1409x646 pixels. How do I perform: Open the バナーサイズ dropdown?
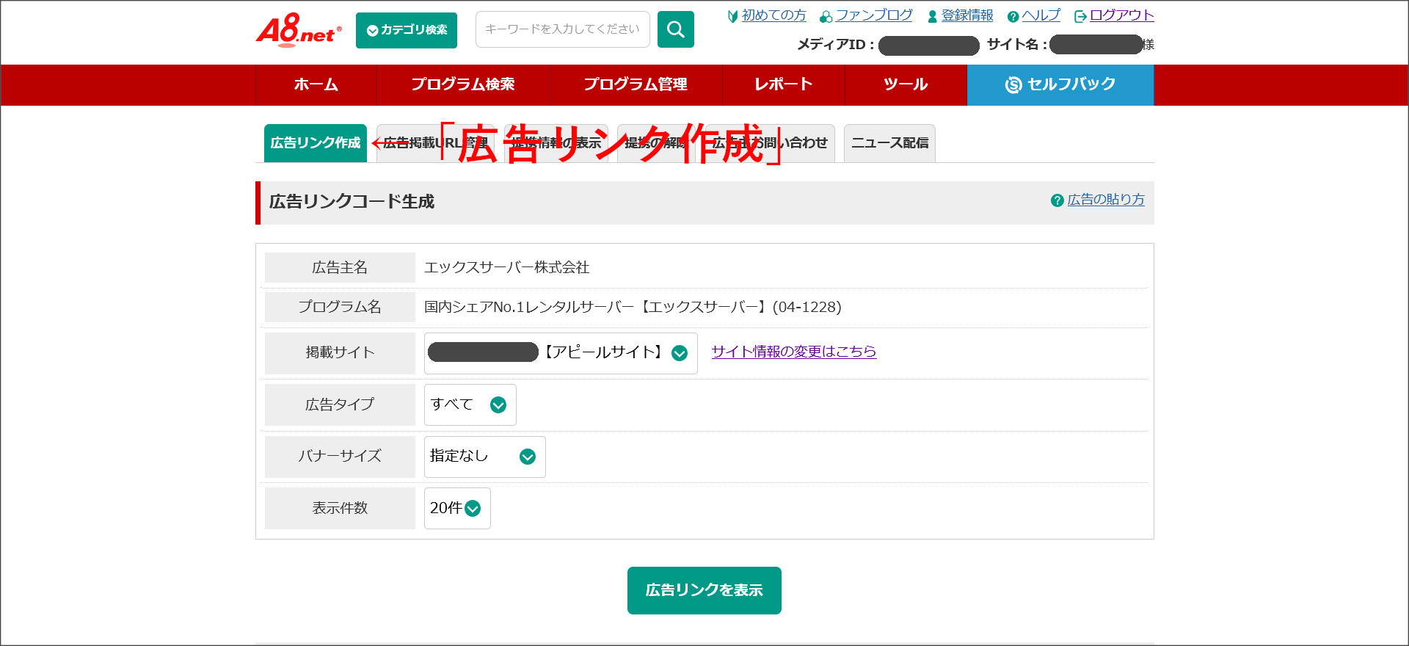click(x=484, y=457)
